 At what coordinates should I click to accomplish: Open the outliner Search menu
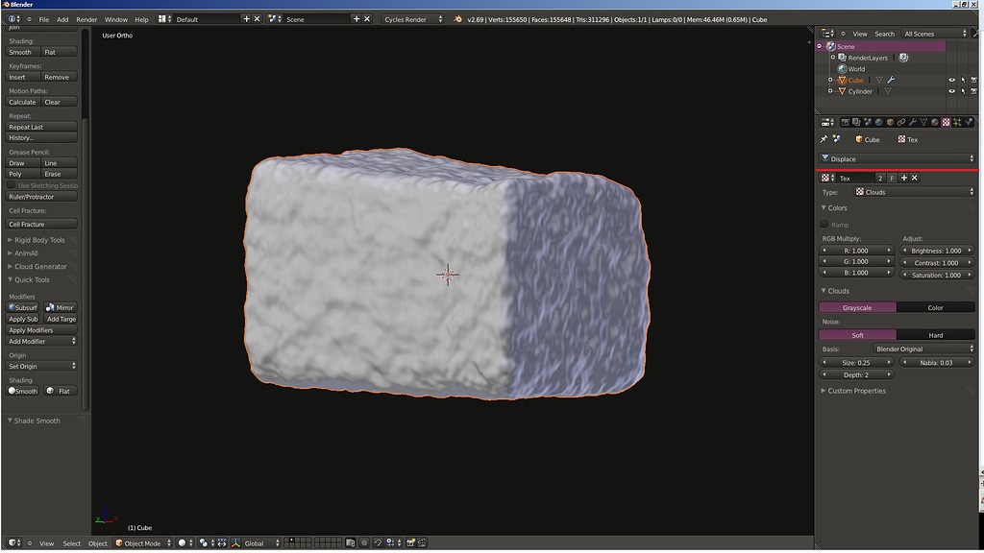tap(885, 34)
